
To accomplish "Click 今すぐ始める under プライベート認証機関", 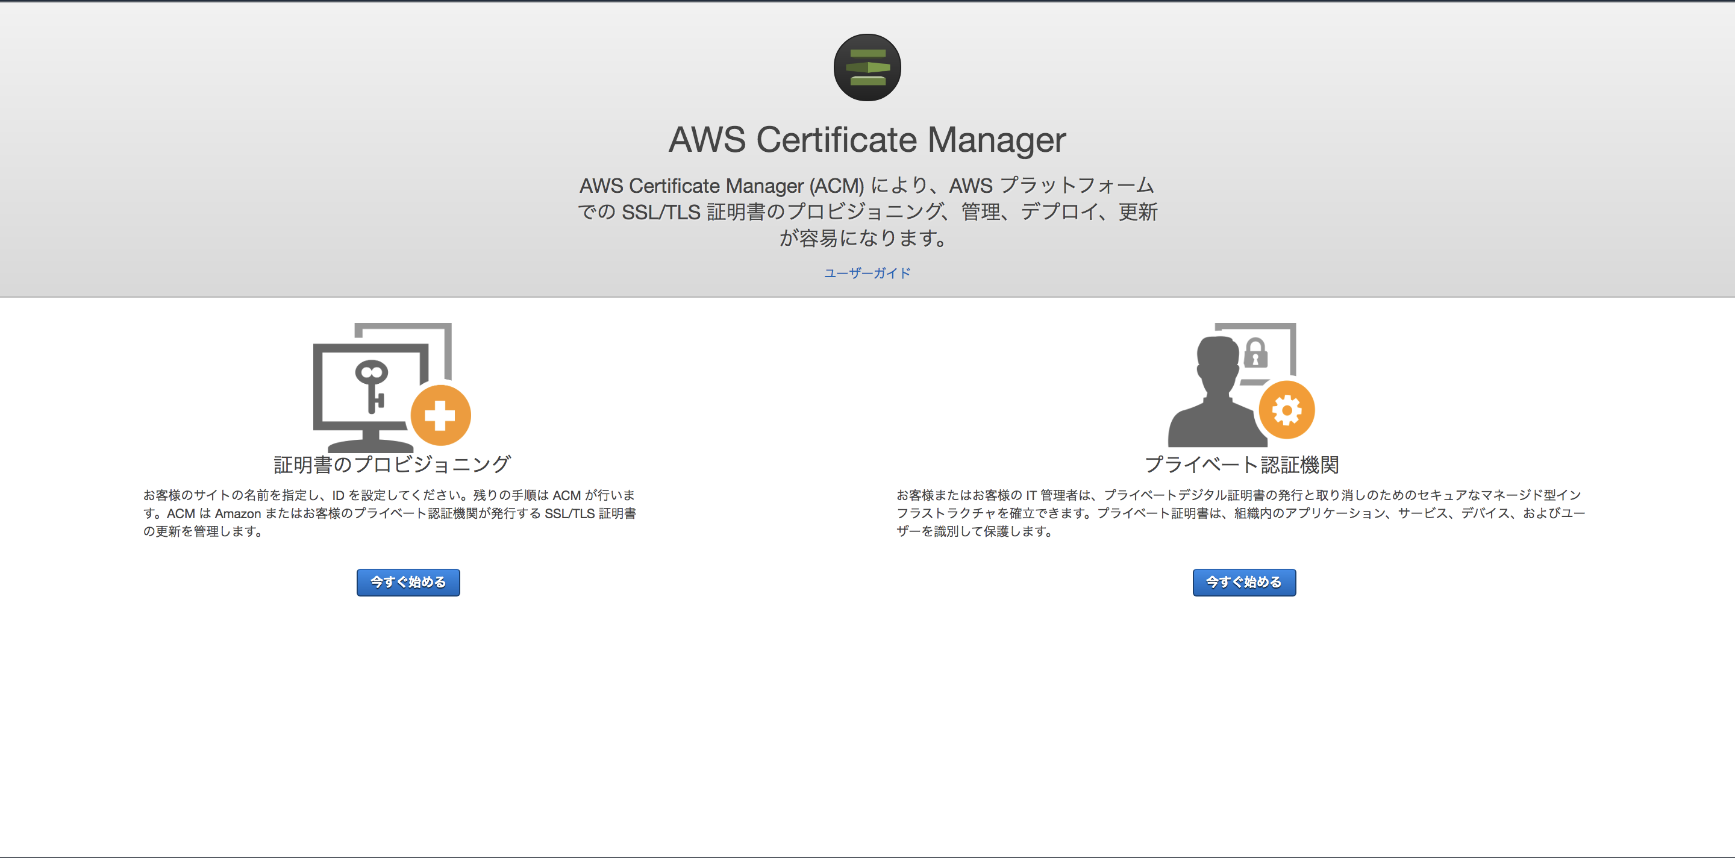I will pos(1244,582).
